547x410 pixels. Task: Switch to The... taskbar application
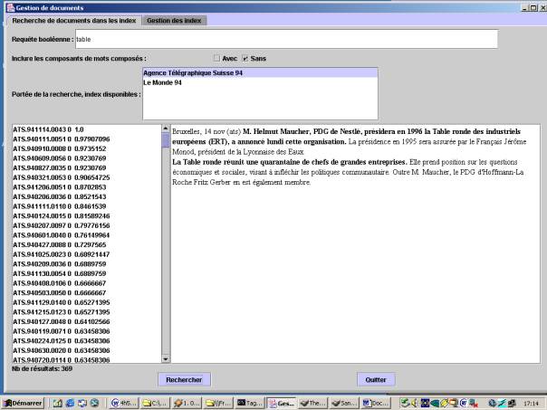pyautogui.click(x=312, y=402)
